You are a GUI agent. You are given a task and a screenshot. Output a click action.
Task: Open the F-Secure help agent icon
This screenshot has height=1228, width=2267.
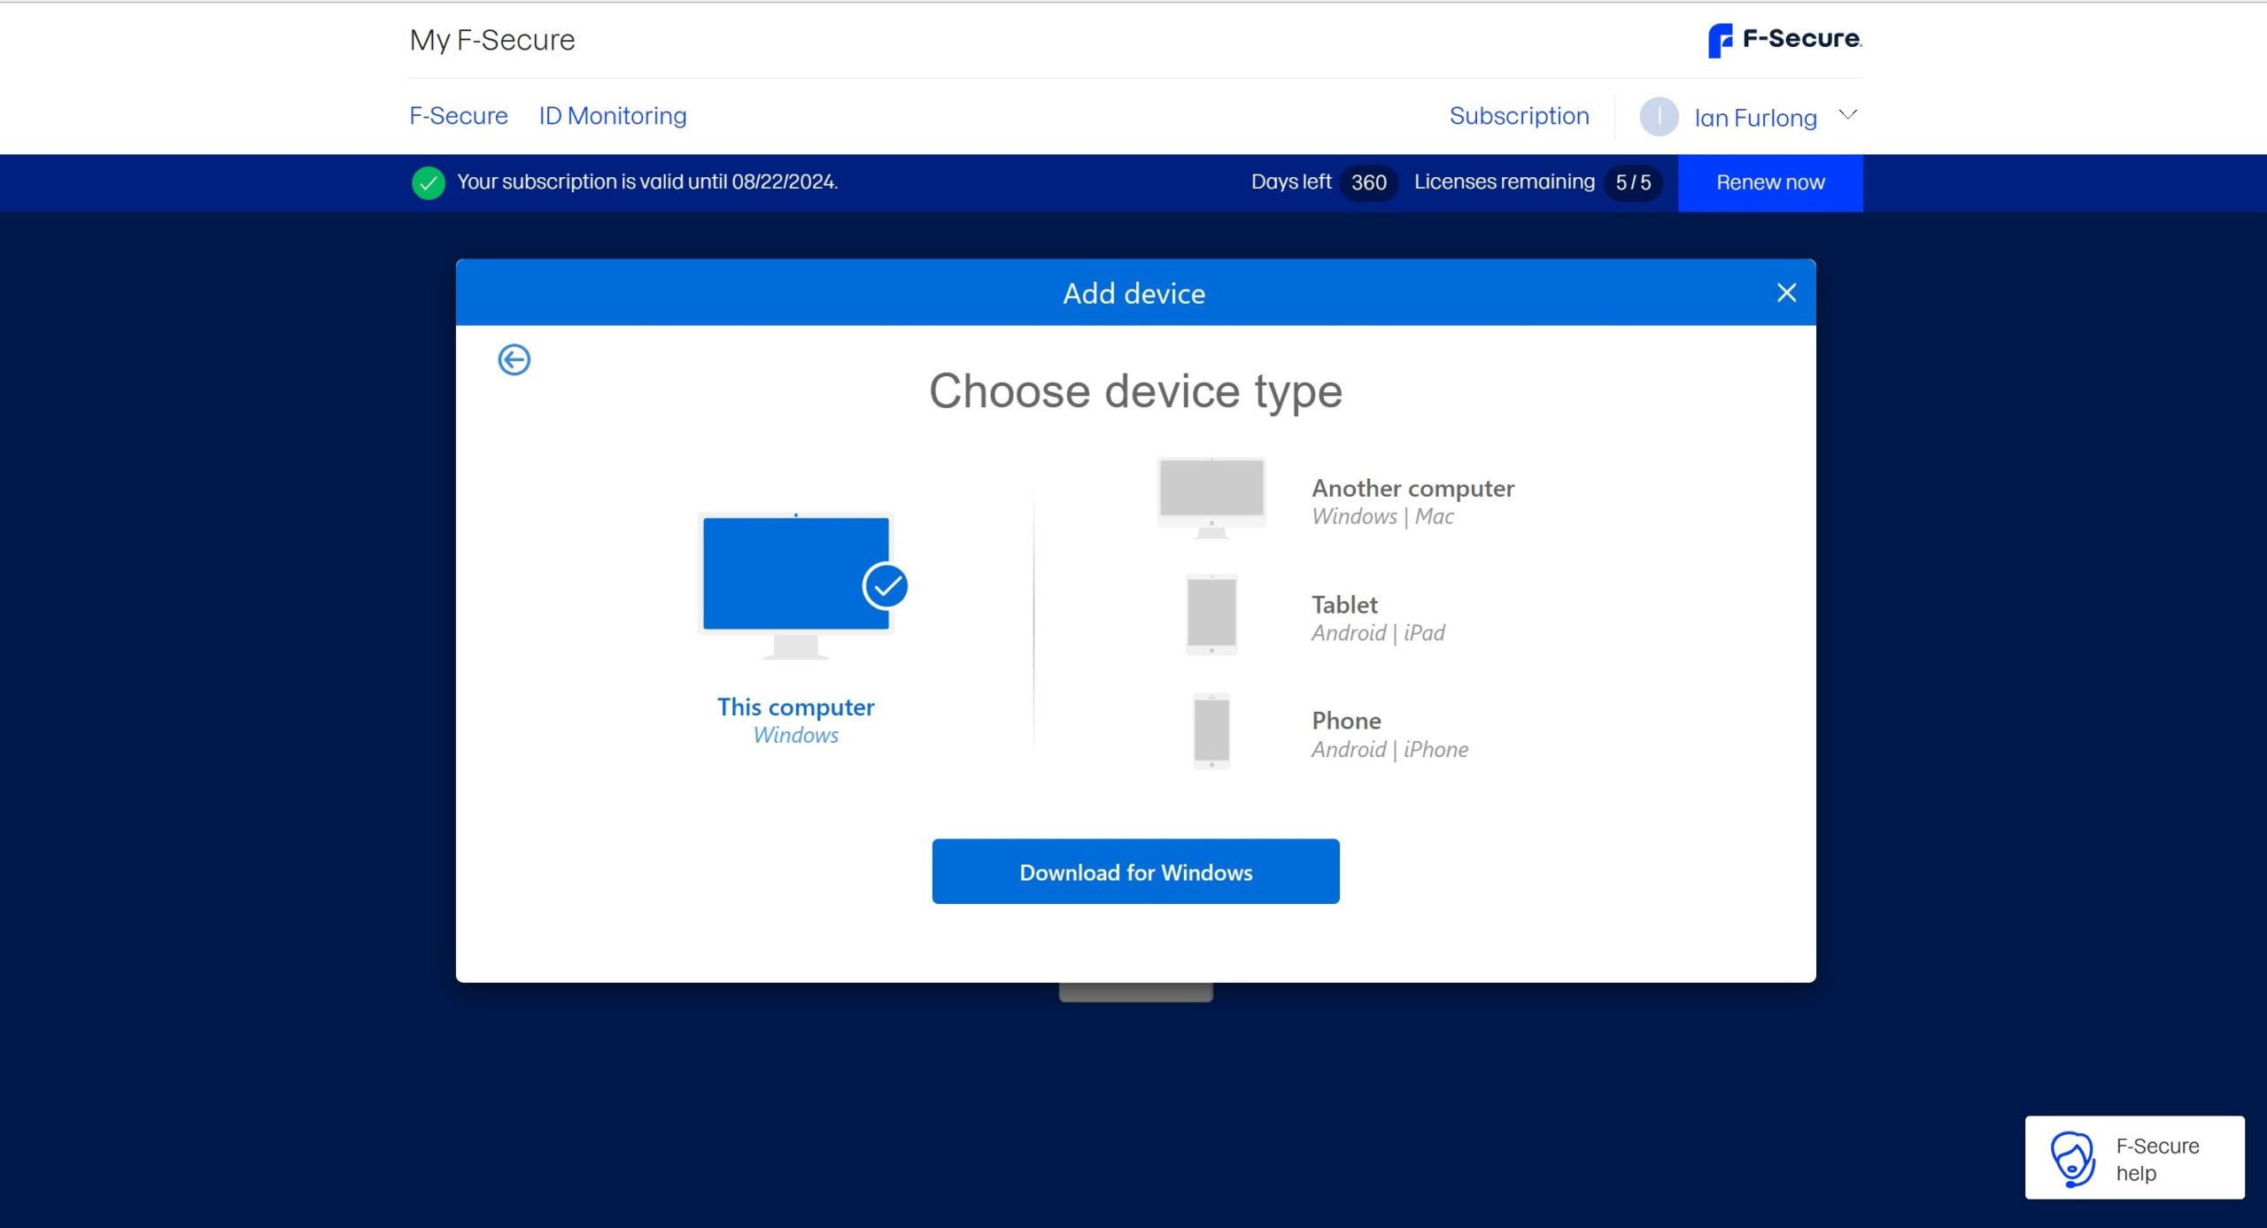click(x=2073, y=1158)
